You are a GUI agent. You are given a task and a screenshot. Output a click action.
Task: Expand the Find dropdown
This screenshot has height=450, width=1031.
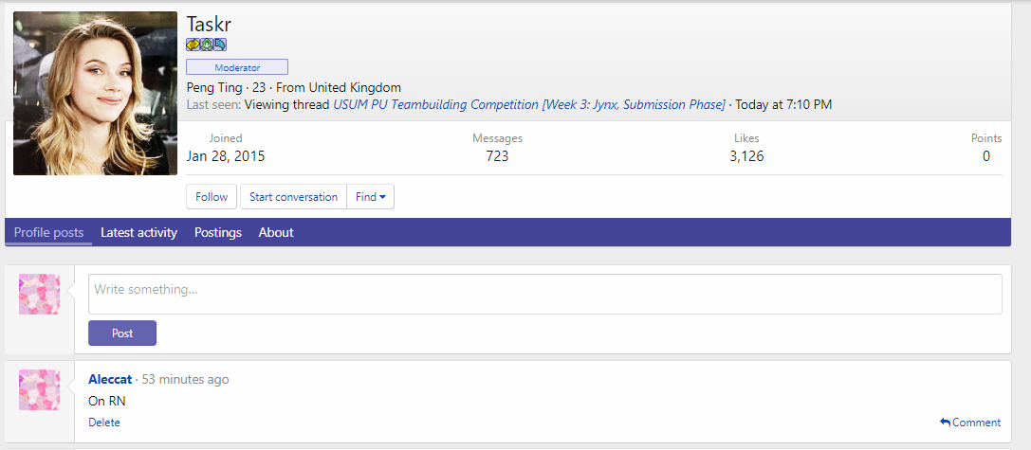click(x=371, y=197)
